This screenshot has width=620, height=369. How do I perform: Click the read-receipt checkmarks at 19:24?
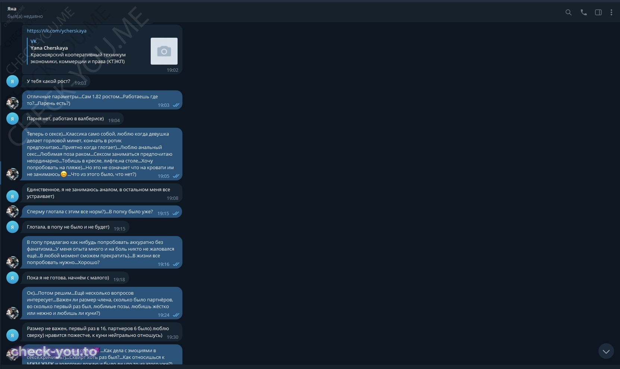click(176, 315)
